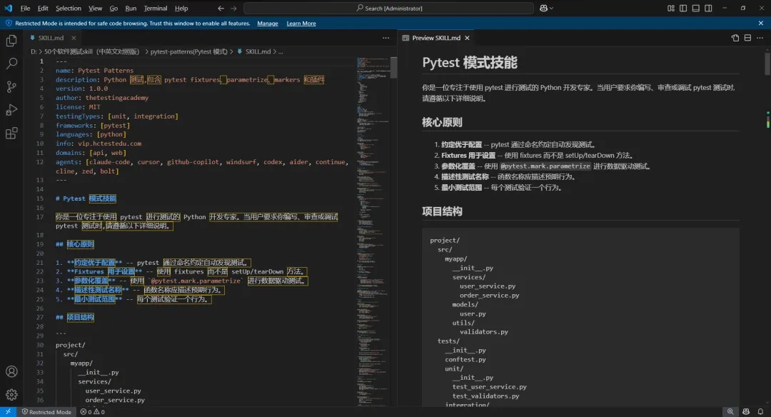Switch to the SKILL.md source tab
Image resolution: width=771 pixels, height=417 pixels.
53,38
